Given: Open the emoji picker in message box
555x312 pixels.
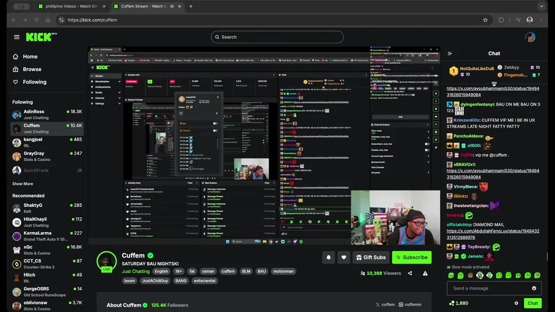Looking at the screenshot, I should [534, 288].
